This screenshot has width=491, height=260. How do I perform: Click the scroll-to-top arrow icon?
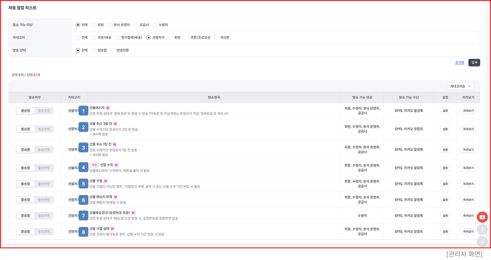(x=482, y=229)
